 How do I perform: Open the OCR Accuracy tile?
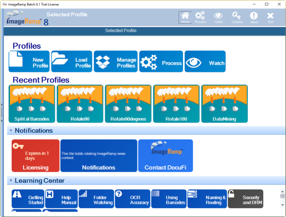pyautogui.click(x=132, y=199)
